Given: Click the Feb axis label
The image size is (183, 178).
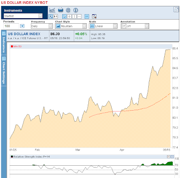Looking at the screenshot, I should pyautogui.click(x=38, y=150).
